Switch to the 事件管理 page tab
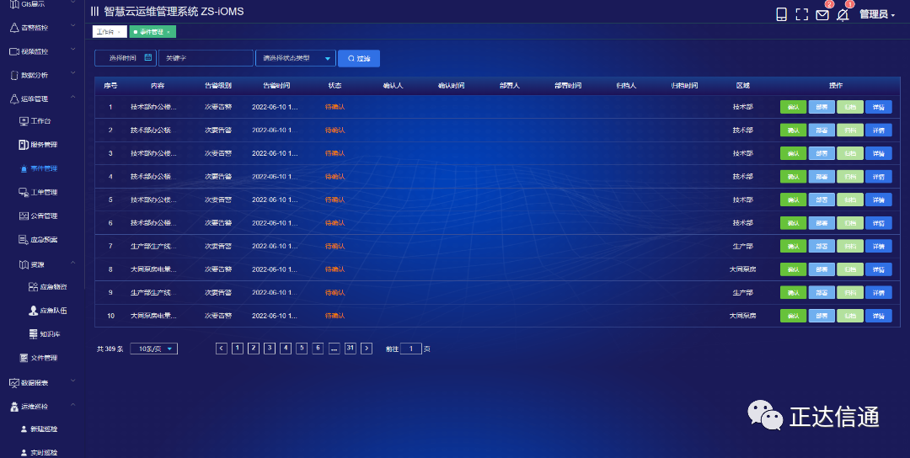 coord(150,32)
